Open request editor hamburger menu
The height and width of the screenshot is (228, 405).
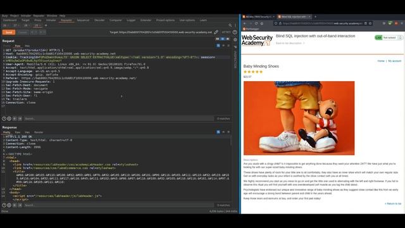228,46
